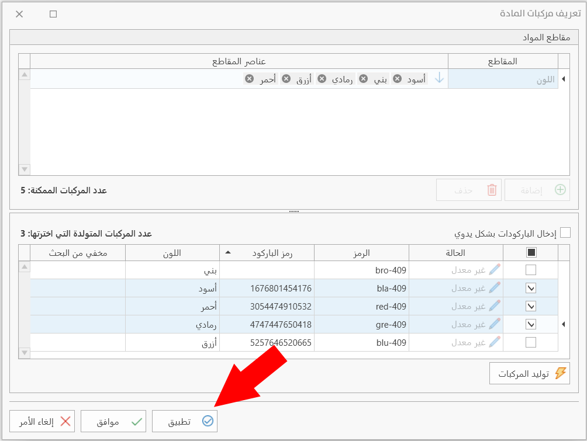Click the code cell bla-409
Viewport: 587px width, 441px height.
coord(361,288)
